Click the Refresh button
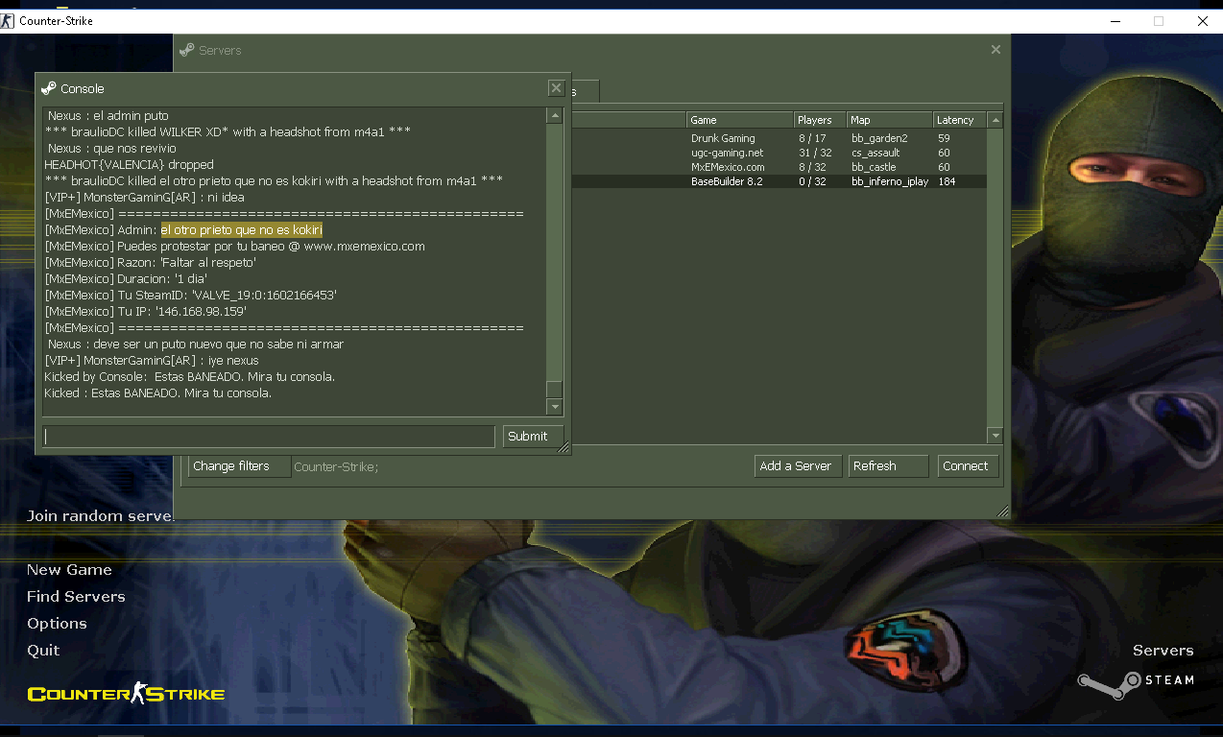Screen dimensions: 1223x737 tap(888, 466)
